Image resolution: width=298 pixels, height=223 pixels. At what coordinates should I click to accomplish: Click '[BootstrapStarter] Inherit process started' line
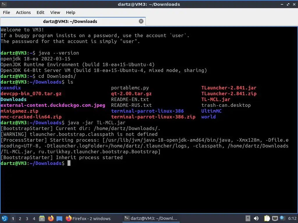pos(62,157)
